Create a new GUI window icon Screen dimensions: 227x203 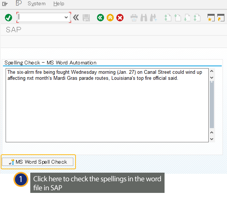(x=211, y=18)
